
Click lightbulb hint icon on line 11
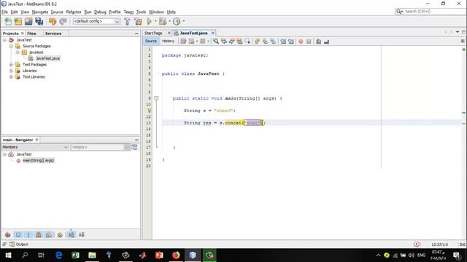(149, 111)
